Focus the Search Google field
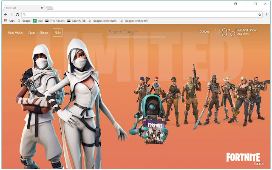The height and width of the screenshot is (170, 272). 136,32
